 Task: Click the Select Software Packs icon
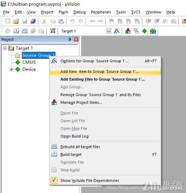pos(153,31)
